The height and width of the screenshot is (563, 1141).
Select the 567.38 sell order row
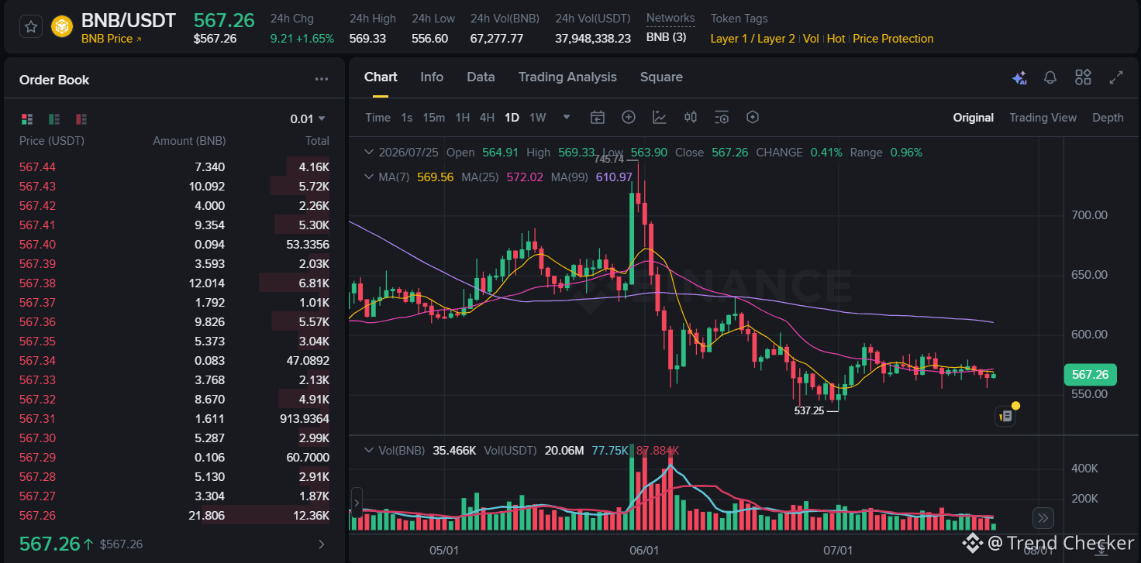pos(174,283)
